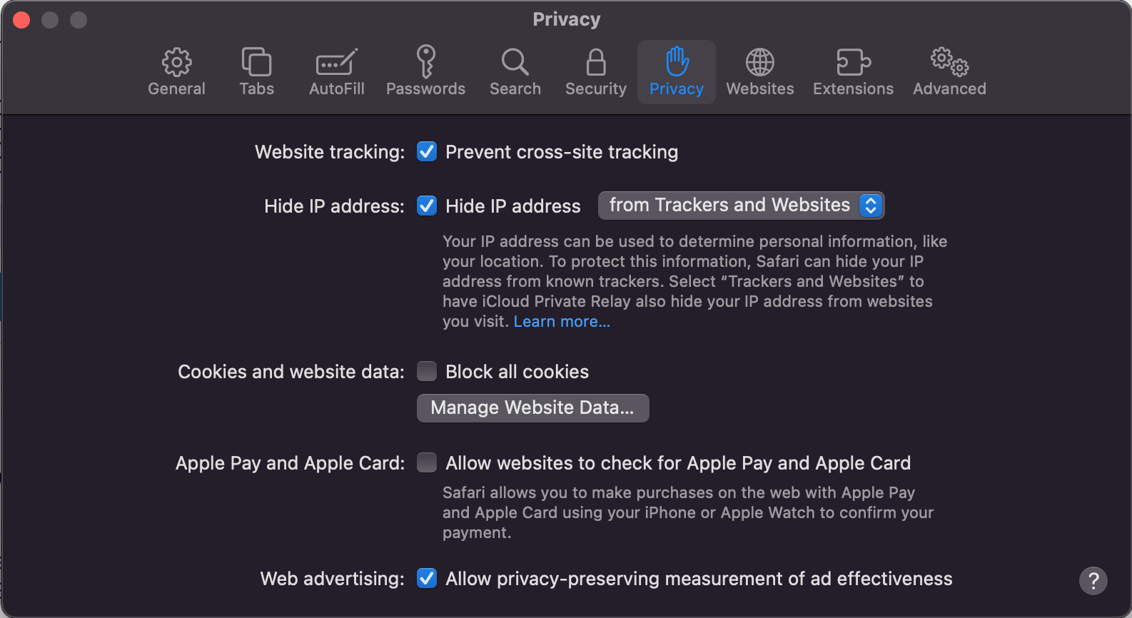The image size is (1132, 618).
Task: Open the Tabs preferences icon
Action: 256,63
